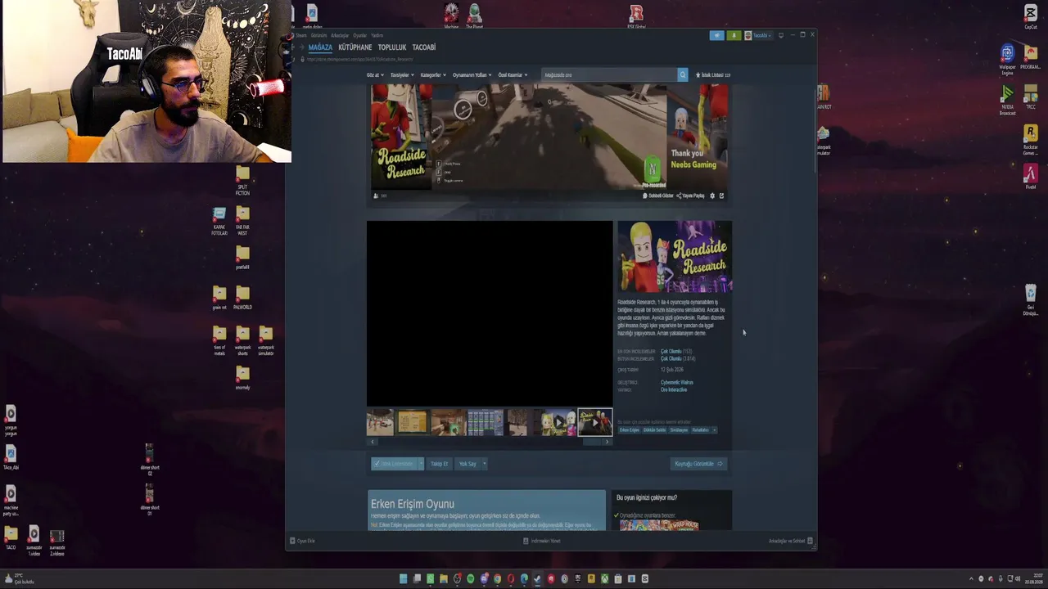The height and width of the screenshot is (589, 1048).
Task: Open Xbox app from the taskbar
Action: (604, 579)
